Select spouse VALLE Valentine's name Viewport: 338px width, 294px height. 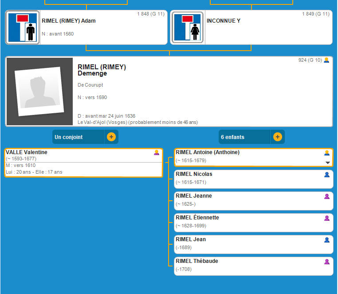[27, 152]
